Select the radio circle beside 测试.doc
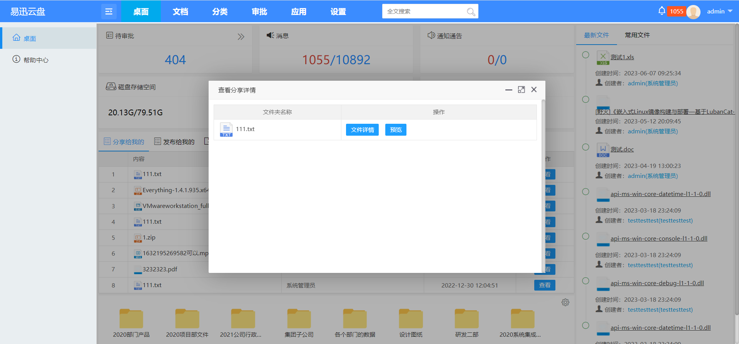Screen dimensions: 739x344 click(x=585, y=147)
